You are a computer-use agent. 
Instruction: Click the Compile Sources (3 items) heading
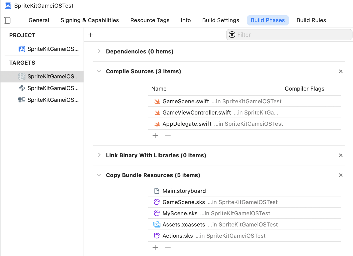[x=143, y=71]
